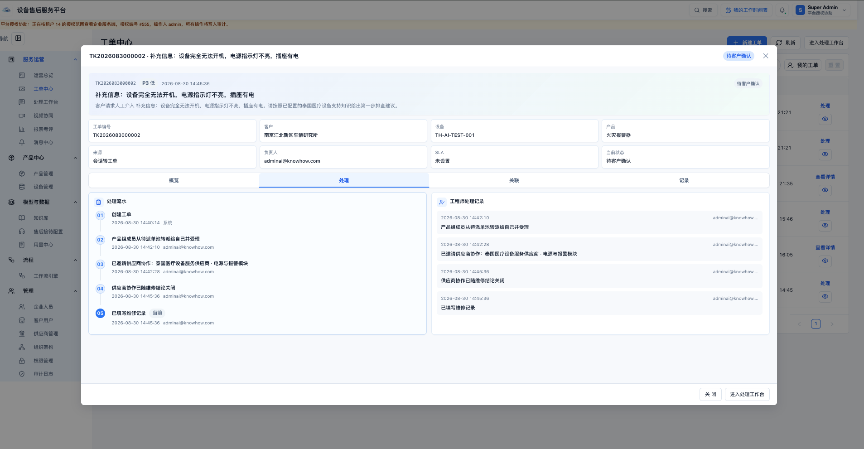Viewport: 864px width, 449px height.
Task: Click the 报表考评 chart icon
Action: (x=22, y=129)
